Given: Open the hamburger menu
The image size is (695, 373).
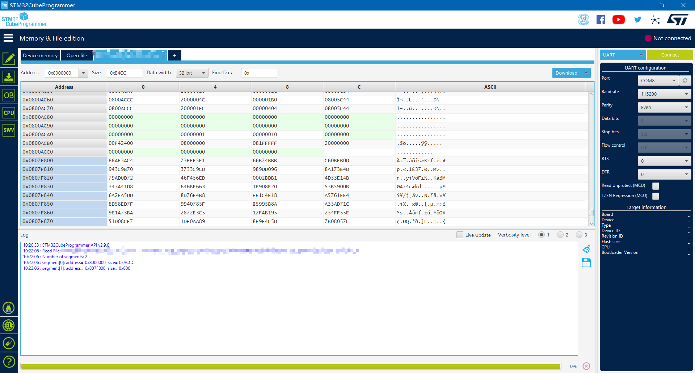Looking at the screenshot, I should (8, 38).
